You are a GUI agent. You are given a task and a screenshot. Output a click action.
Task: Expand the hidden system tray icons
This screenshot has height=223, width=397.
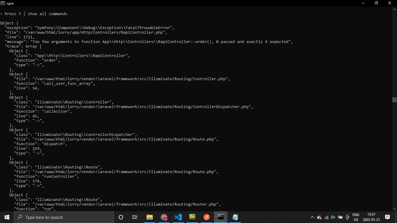click(x=312, y=217)
